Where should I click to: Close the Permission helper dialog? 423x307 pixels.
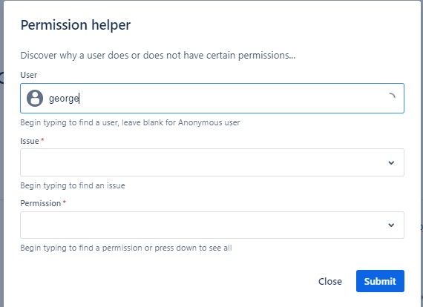click(x=330, y=281)
